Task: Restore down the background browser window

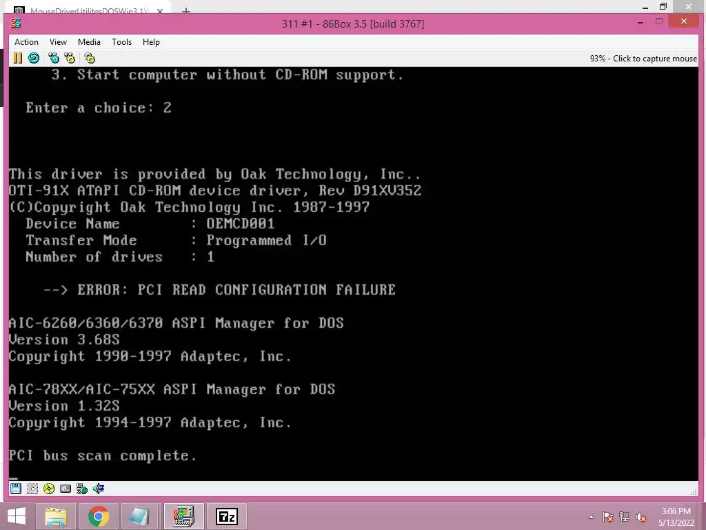Action: [x=663, y=6]
